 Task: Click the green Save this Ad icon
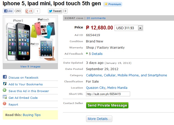click(5, 91)
